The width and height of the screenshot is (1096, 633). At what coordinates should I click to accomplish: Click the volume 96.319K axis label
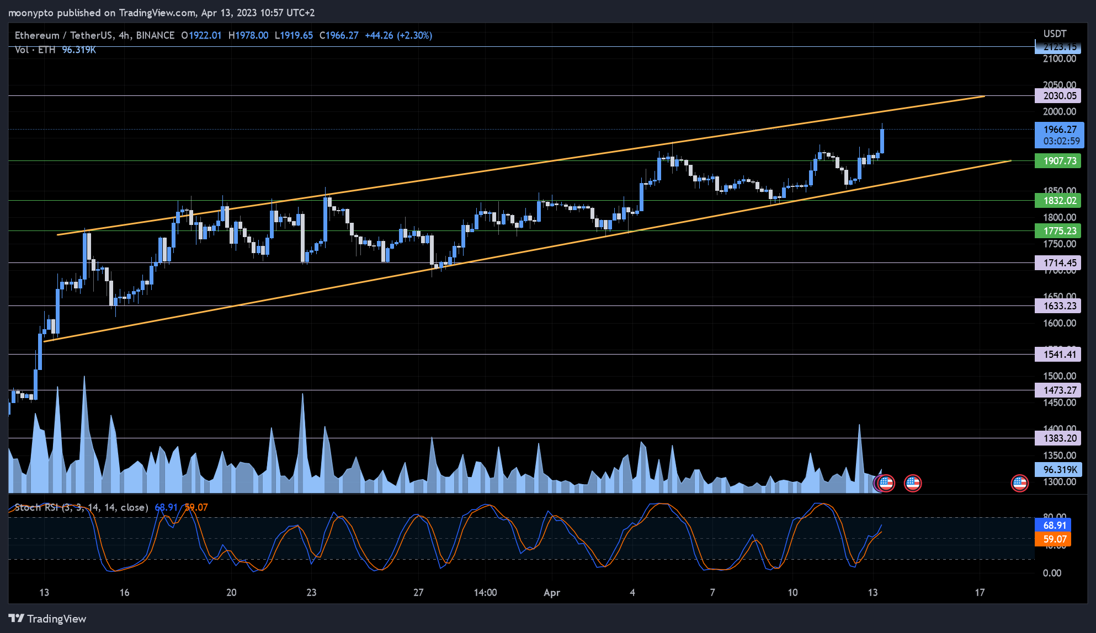click(1058, 470)
